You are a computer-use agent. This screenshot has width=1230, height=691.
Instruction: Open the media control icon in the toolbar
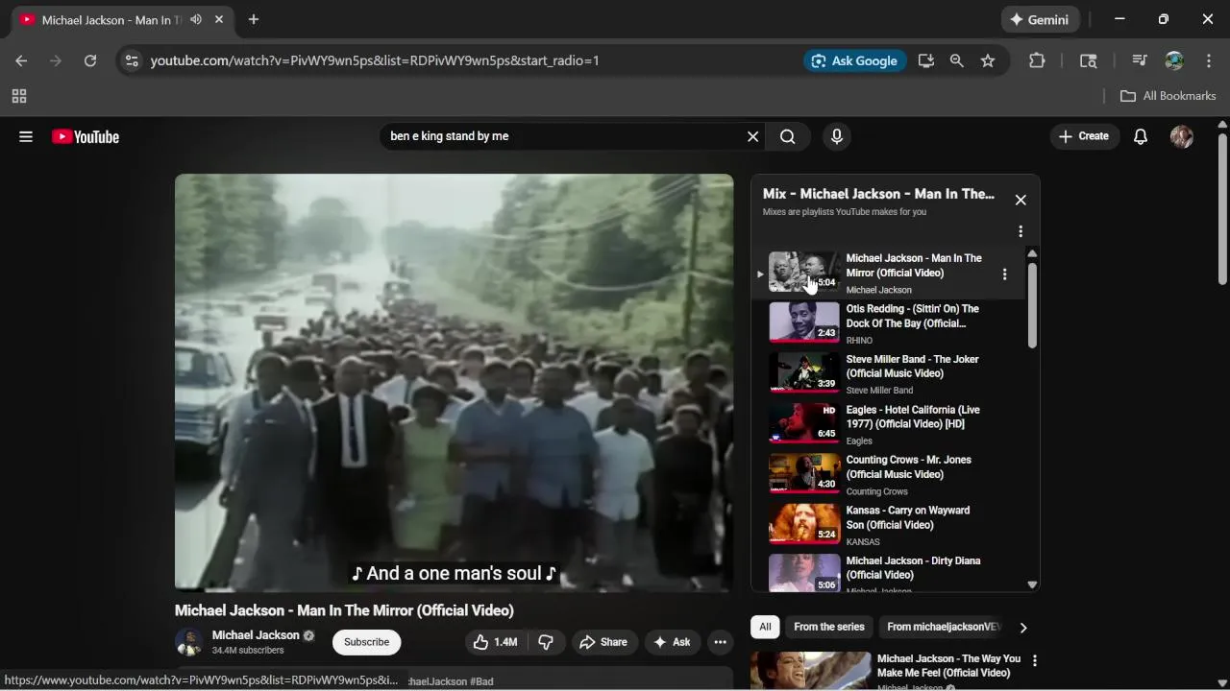1140,60
